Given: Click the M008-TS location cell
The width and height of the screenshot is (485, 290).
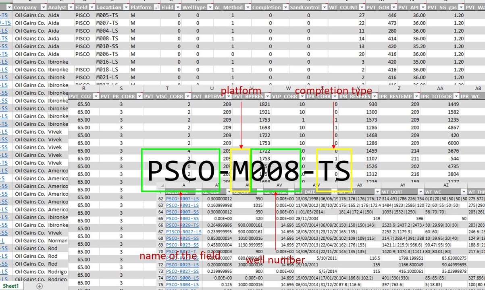Looking at the screenshot, I should [x=107, y=39].
